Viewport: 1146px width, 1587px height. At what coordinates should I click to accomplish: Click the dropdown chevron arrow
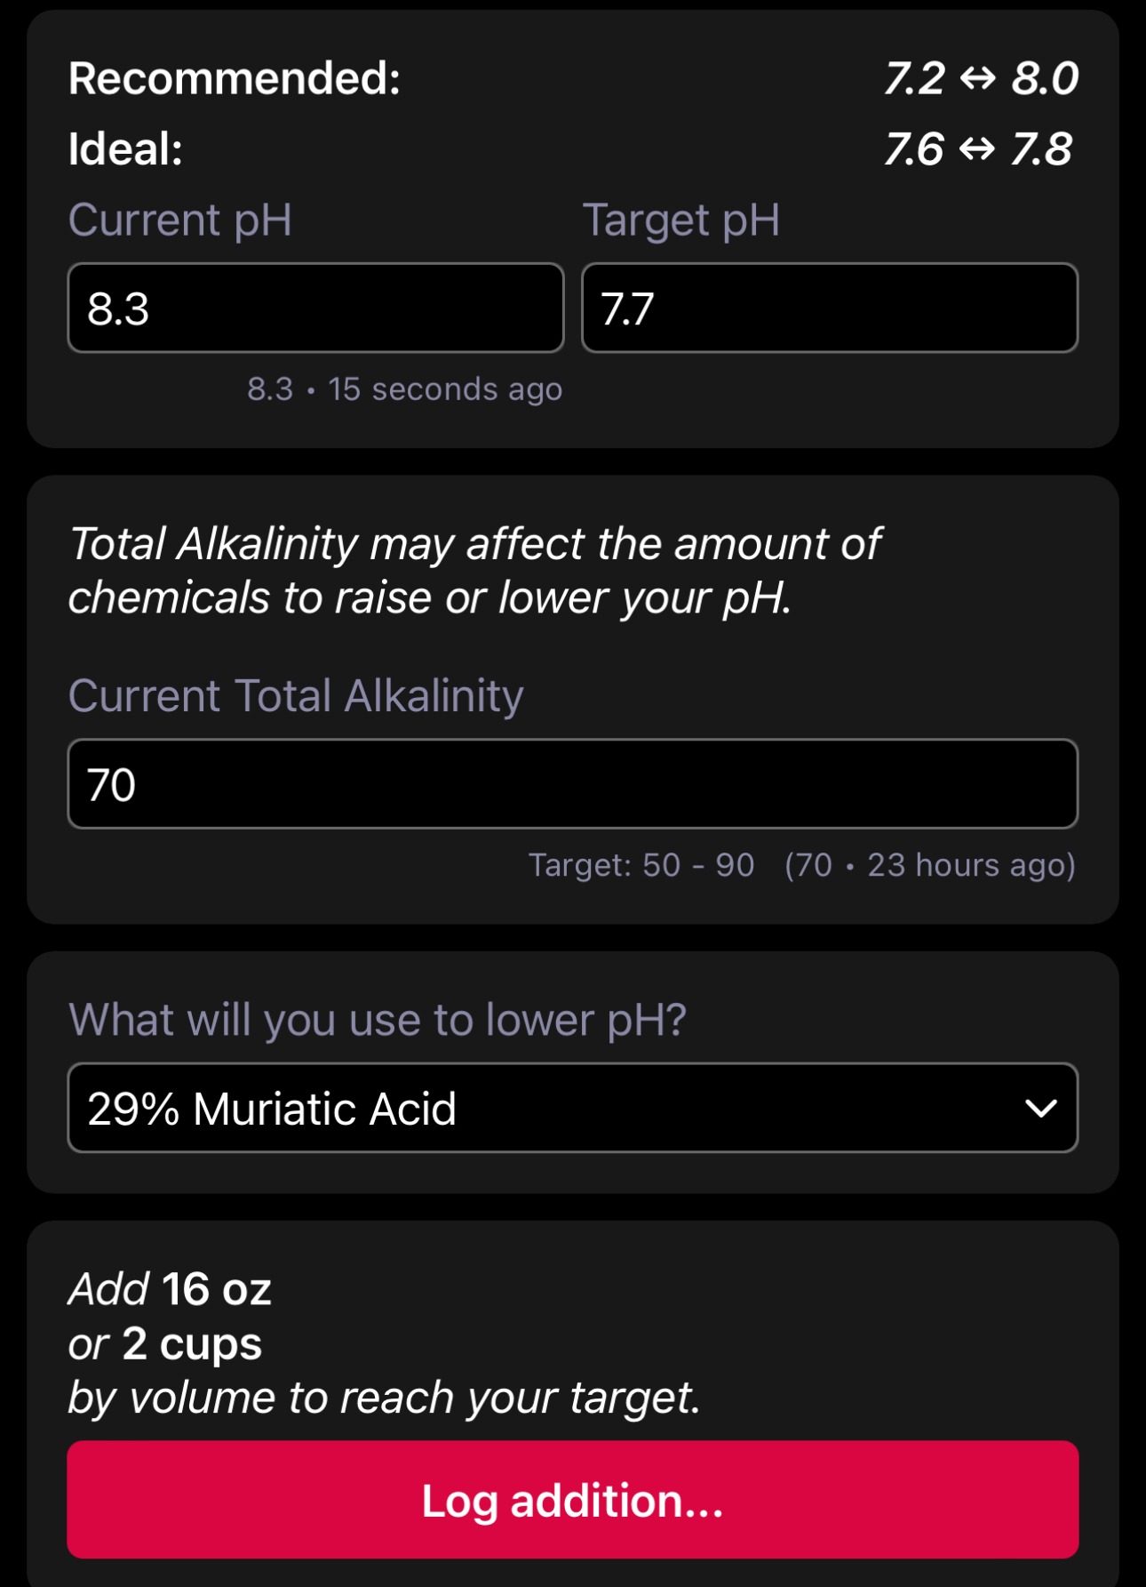[1040, 1108]
